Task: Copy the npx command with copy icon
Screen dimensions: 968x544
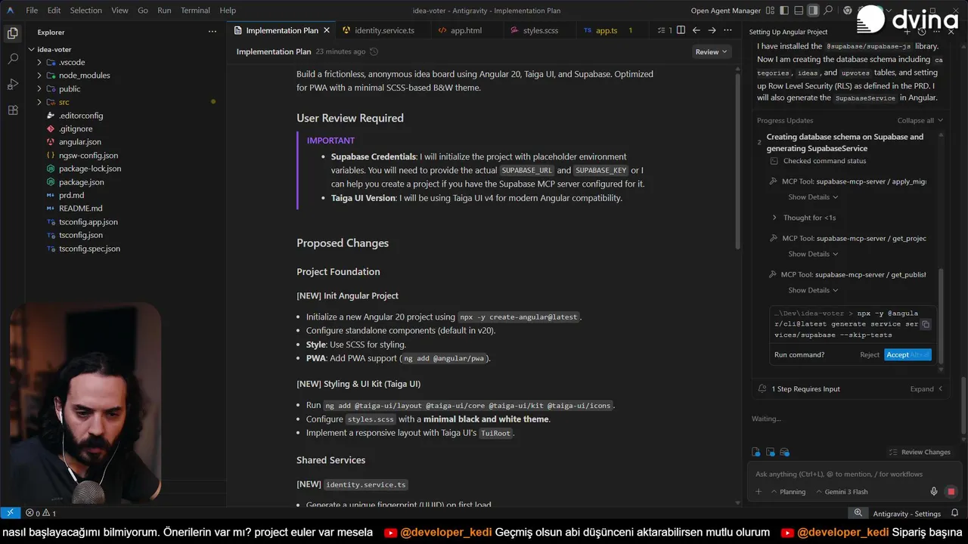Action: [925, 324]
